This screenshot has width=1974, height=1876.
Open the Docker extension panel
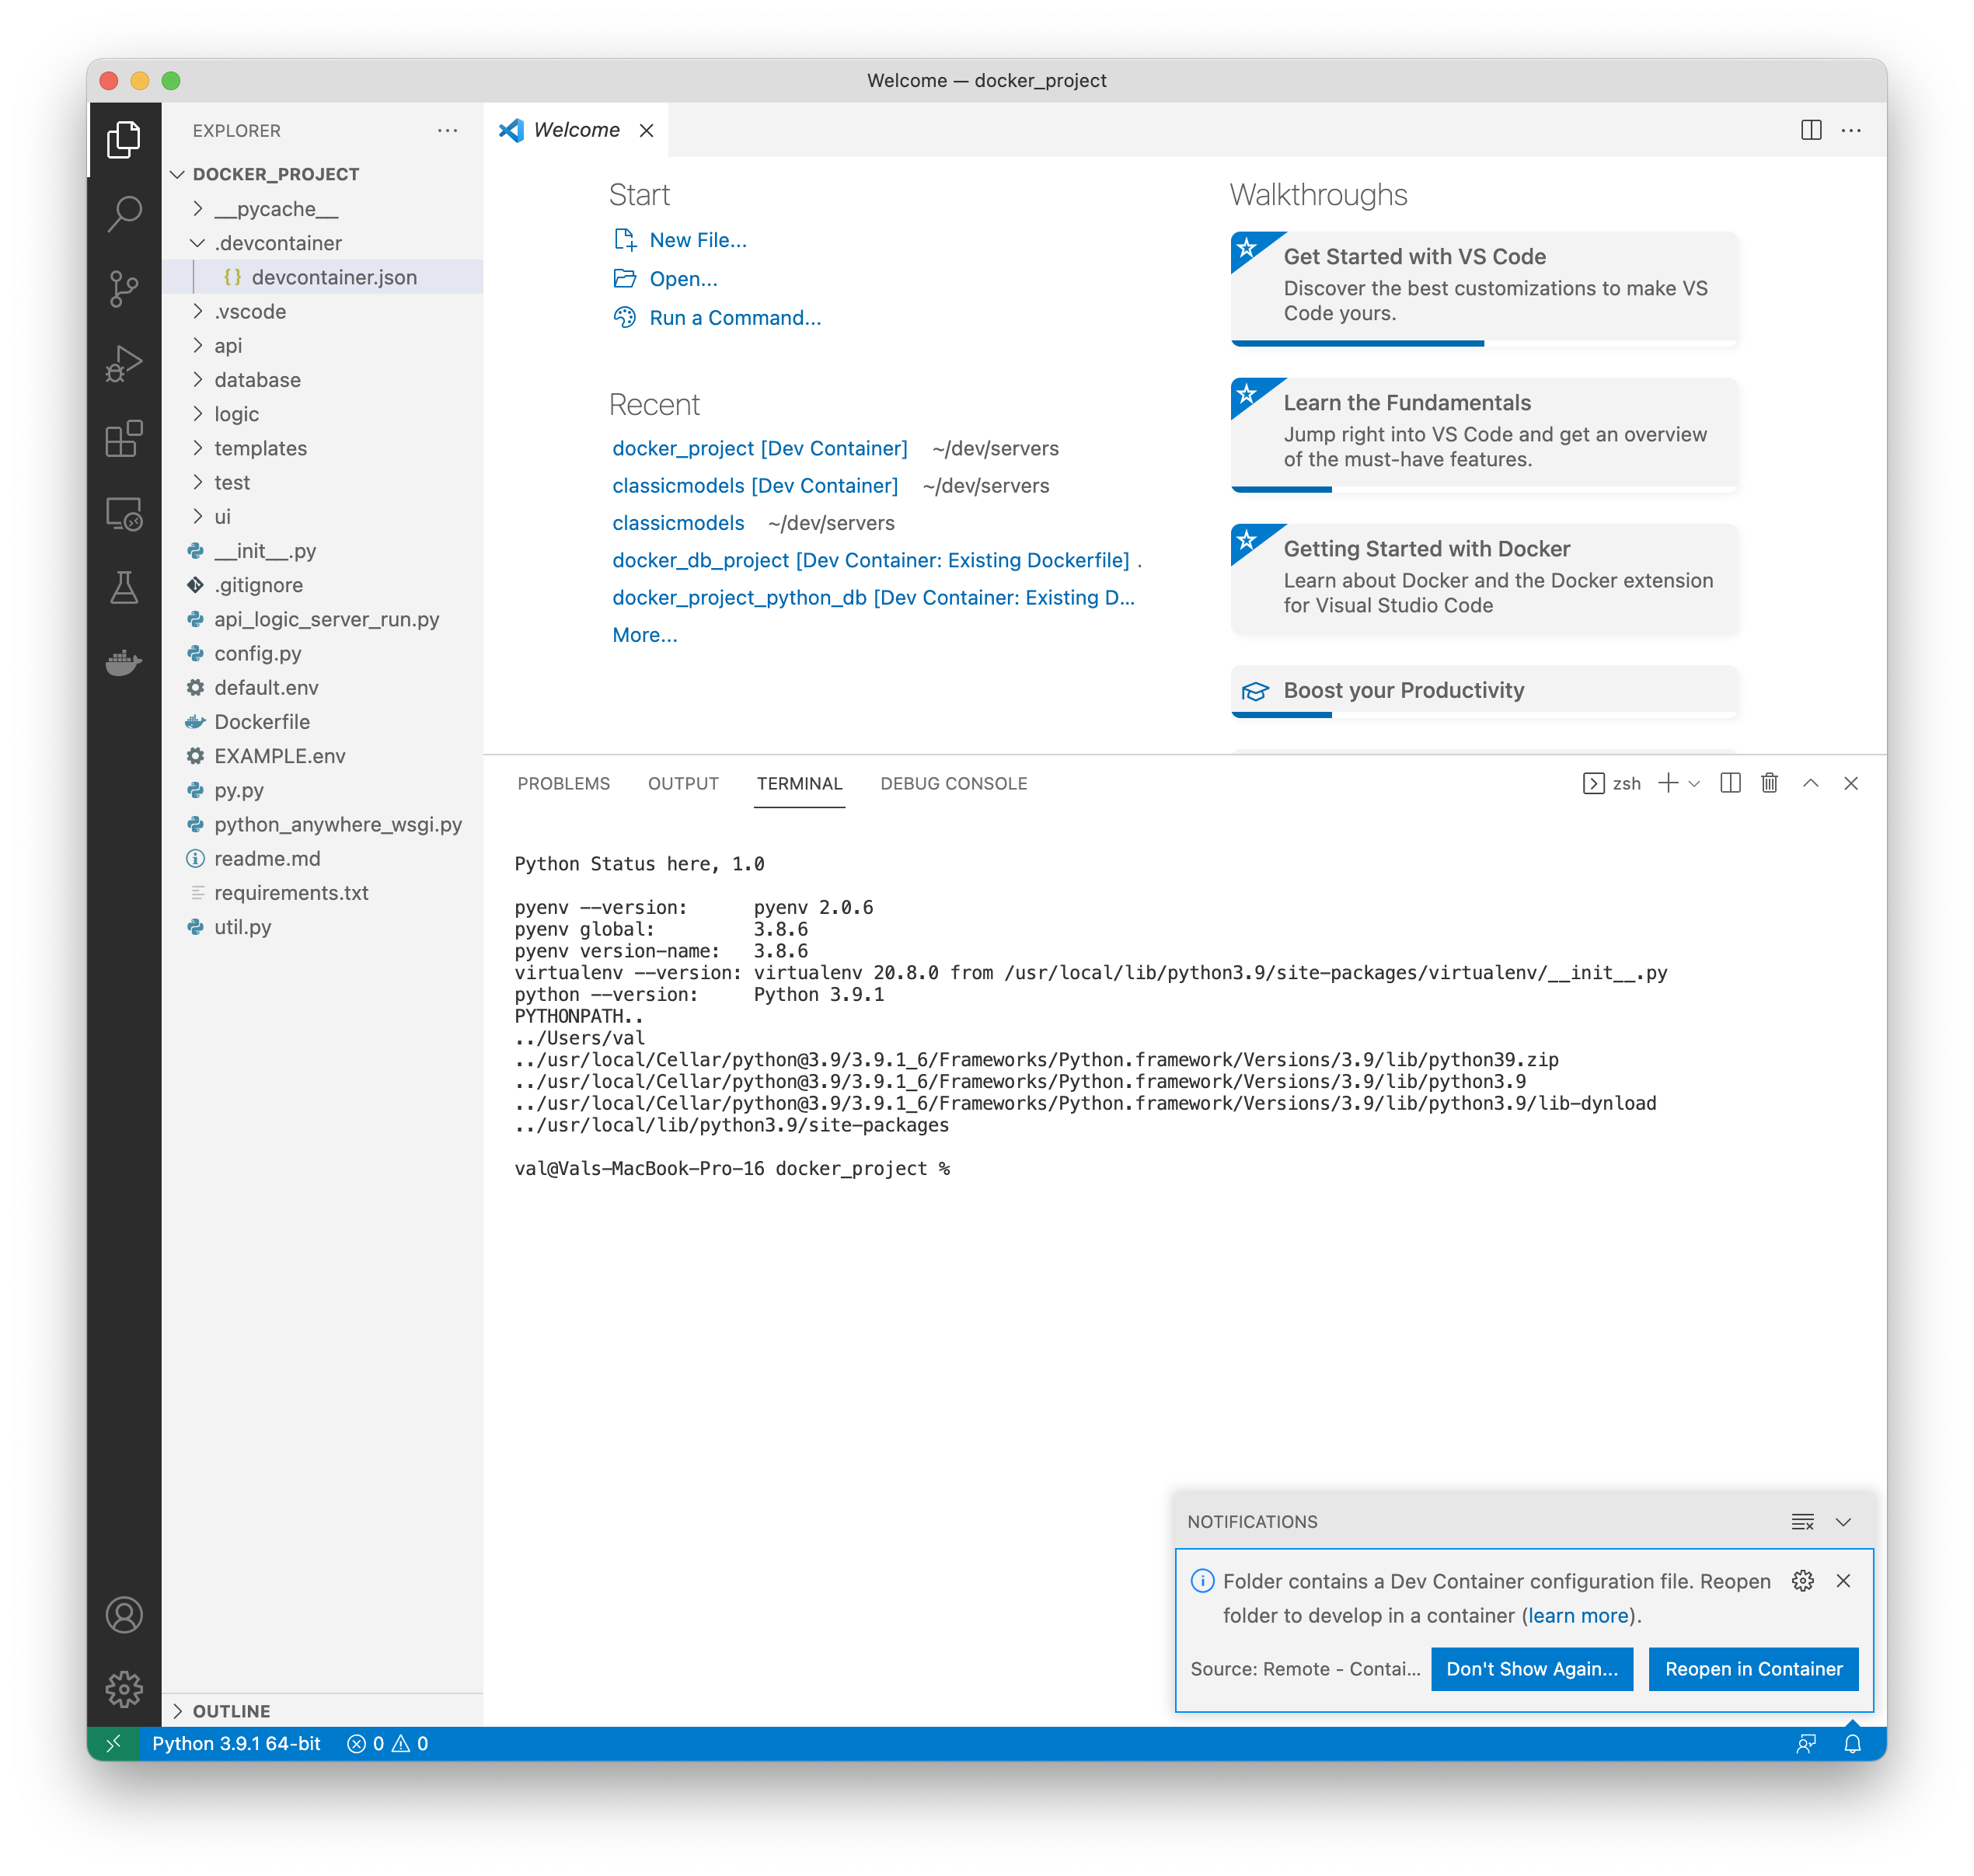(124, 662)
